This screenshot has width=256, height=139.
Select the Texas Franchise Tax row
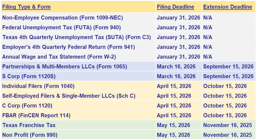(29, 125)
